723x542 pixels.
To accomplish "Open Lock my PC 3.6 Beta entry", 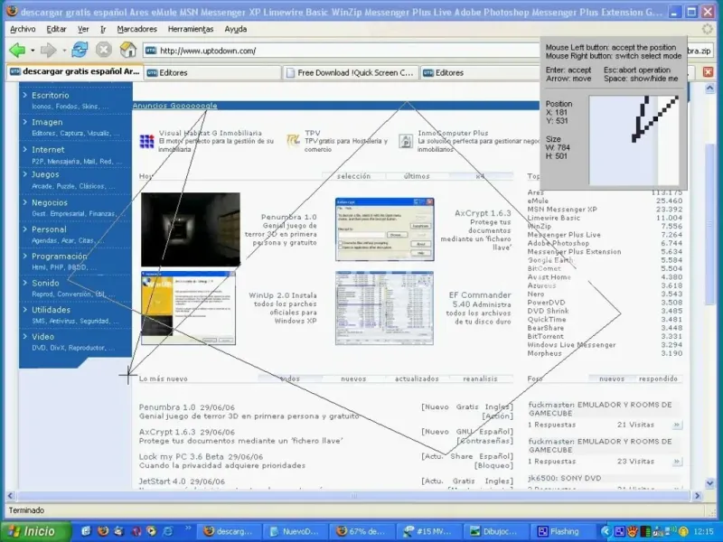I will point(201,457).
